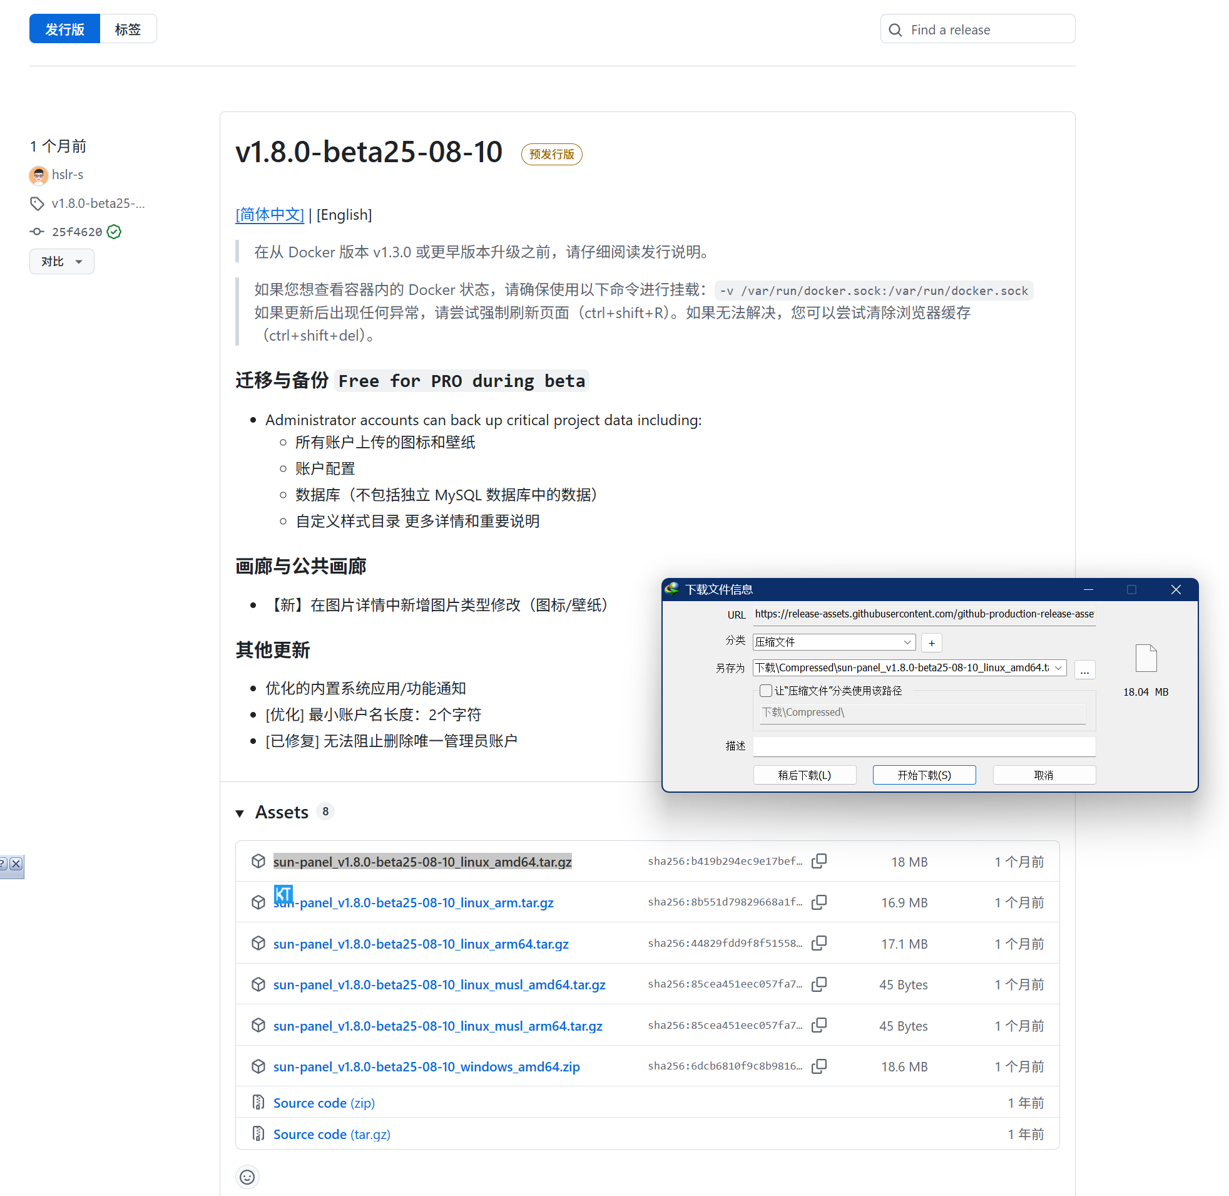Screen dimensions: 1229x1196
Task: Enable 'use this path for compressed files' checkbox
Action: 765,690
